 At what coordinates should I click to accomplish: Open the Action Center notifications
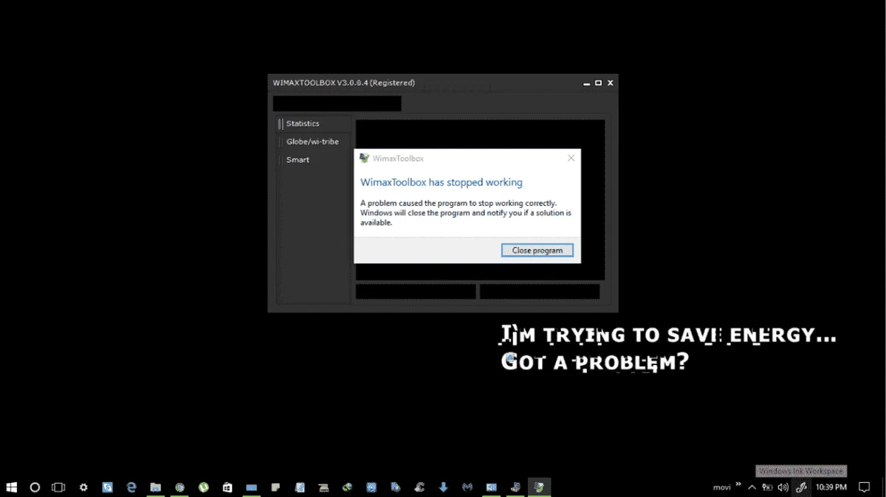point(864,487)
